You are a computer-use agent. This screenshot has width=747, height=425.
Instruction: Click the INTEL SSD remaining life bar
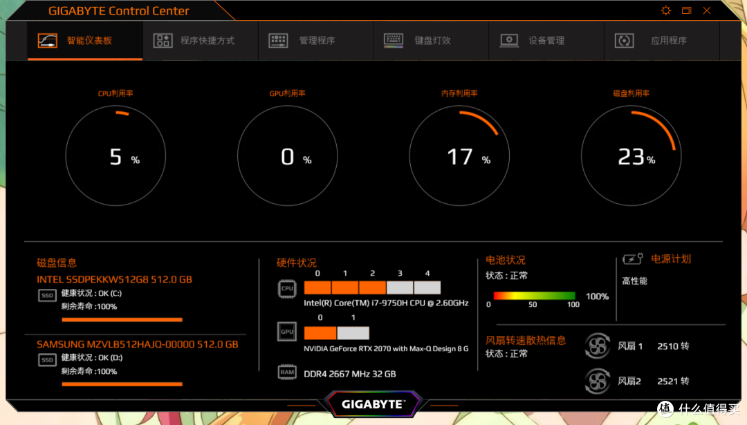[122, 320]
